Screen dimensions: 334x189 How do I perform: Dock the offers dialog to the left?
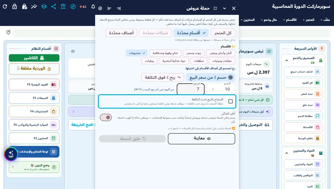(x=109, y=8)
